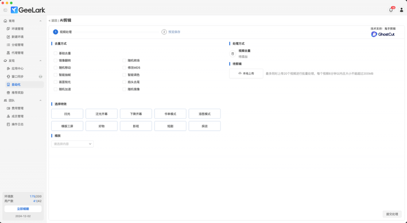Click the notification bell icon

391,10
